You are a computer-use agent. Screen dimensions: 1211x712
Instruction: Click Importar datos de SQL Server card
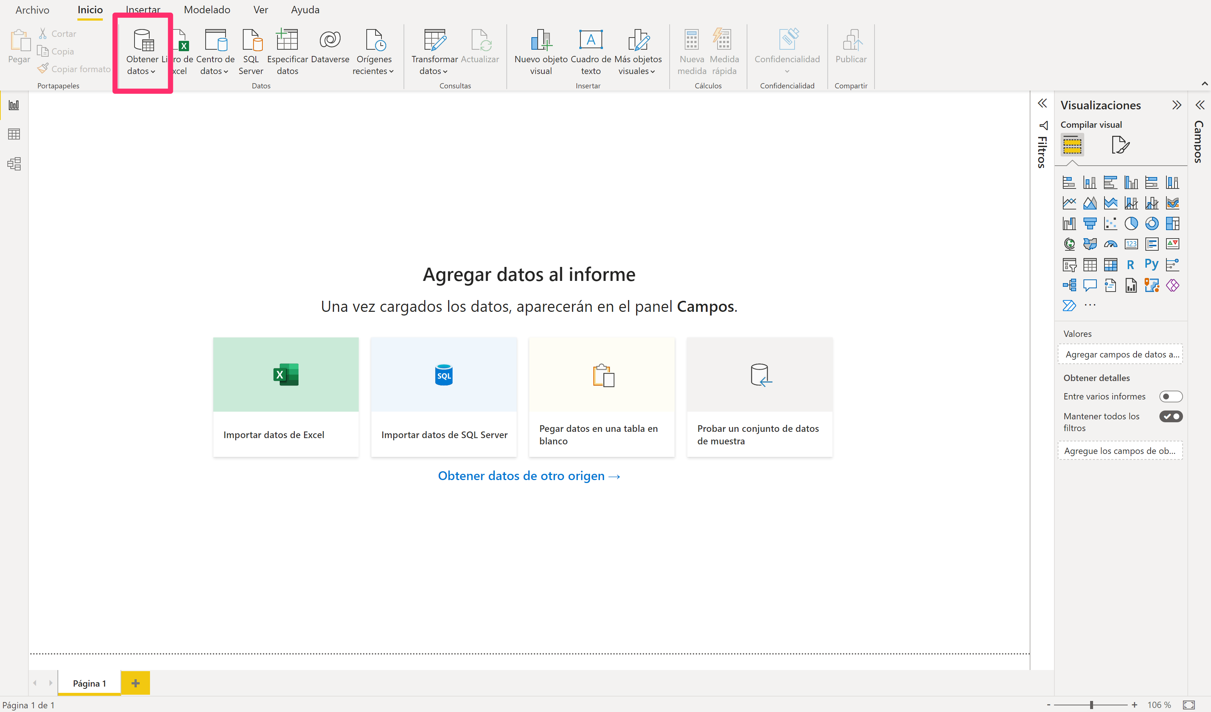click(x=444, y=397)
